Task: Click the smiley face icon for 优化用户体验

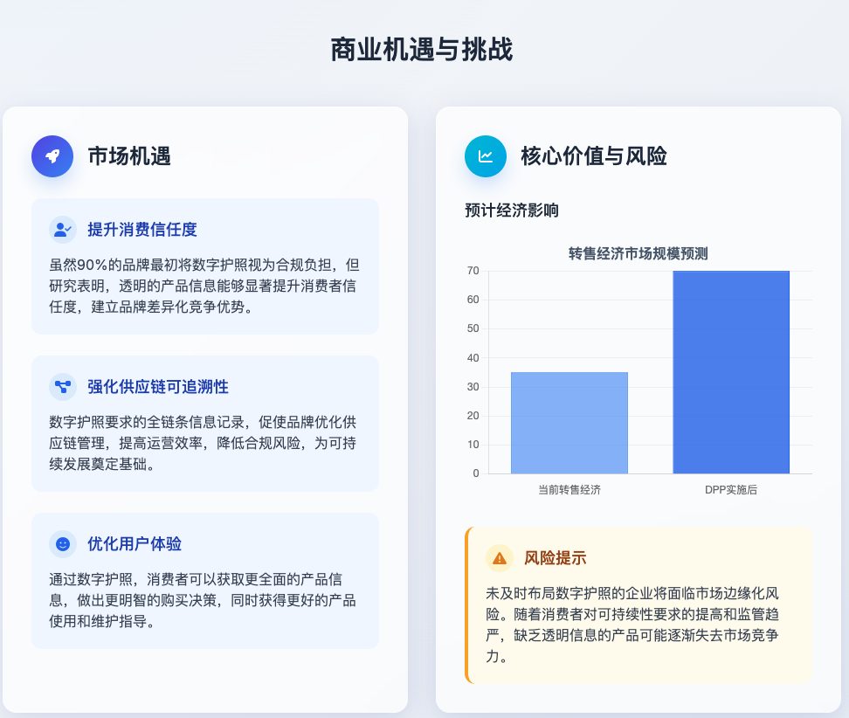Action: (63, 543)
